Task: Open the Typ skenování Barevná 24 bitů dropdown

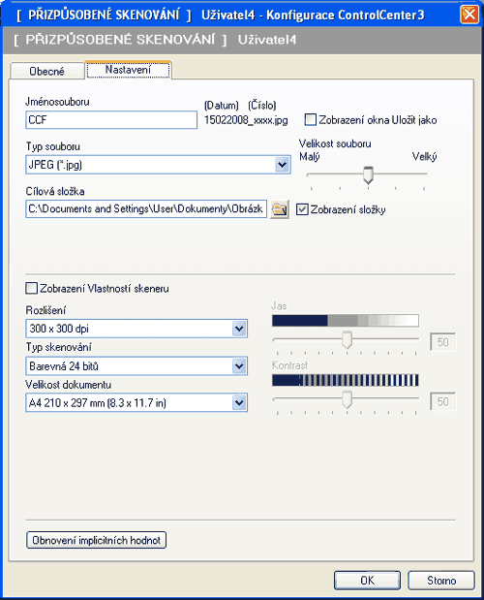Action: click(x=239, y=365)
